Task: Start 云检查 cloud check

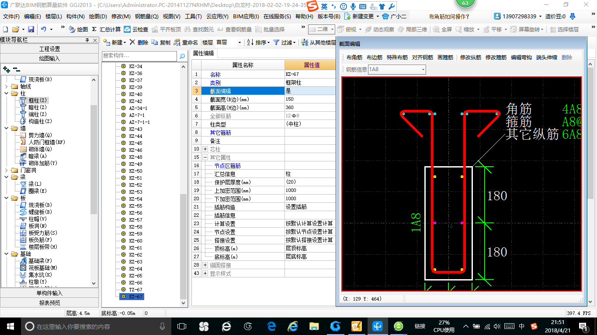Action: (136, 29)
